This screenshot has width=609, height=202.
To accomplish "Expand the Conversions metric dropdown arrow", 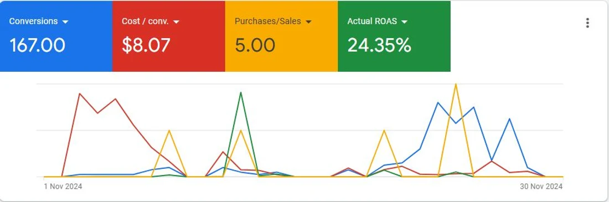I will (65, 22).
